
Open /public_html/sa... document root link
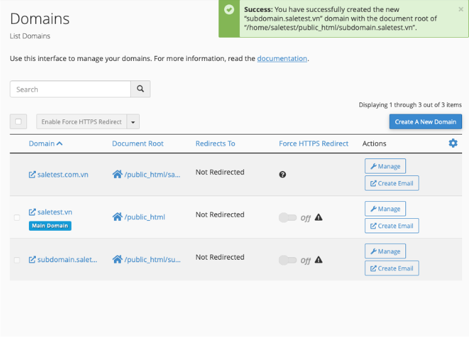point(152,175)
